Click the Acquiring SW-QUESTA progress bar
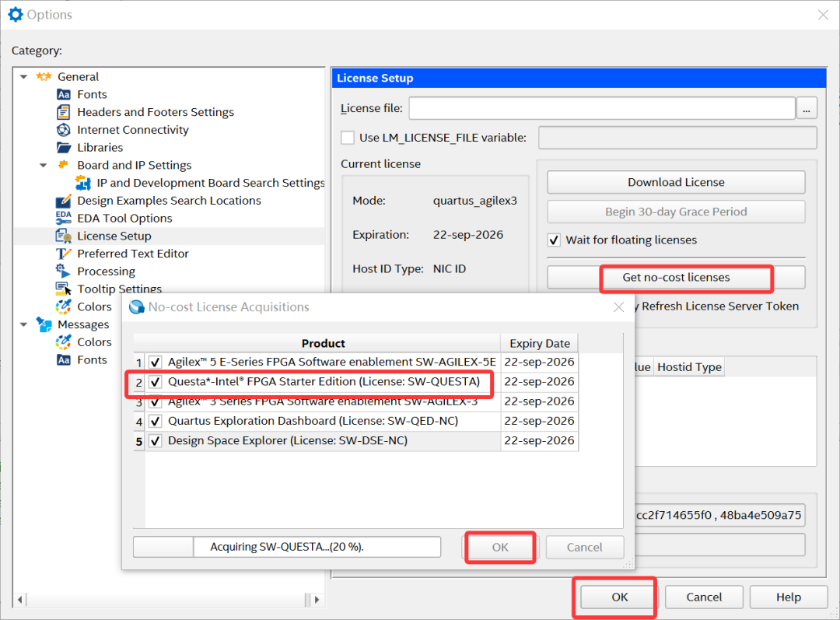This screenshot has height=620, width=840. pos(286,547)
